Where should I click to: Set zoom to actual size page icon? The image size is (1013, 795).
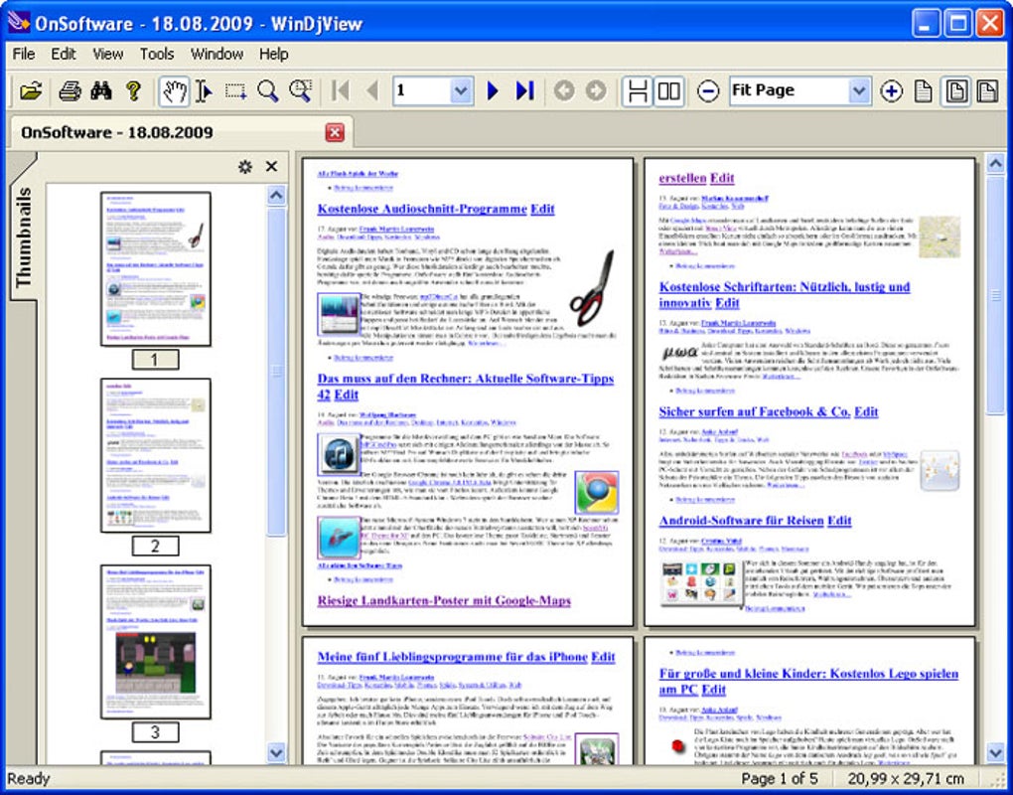924,91
